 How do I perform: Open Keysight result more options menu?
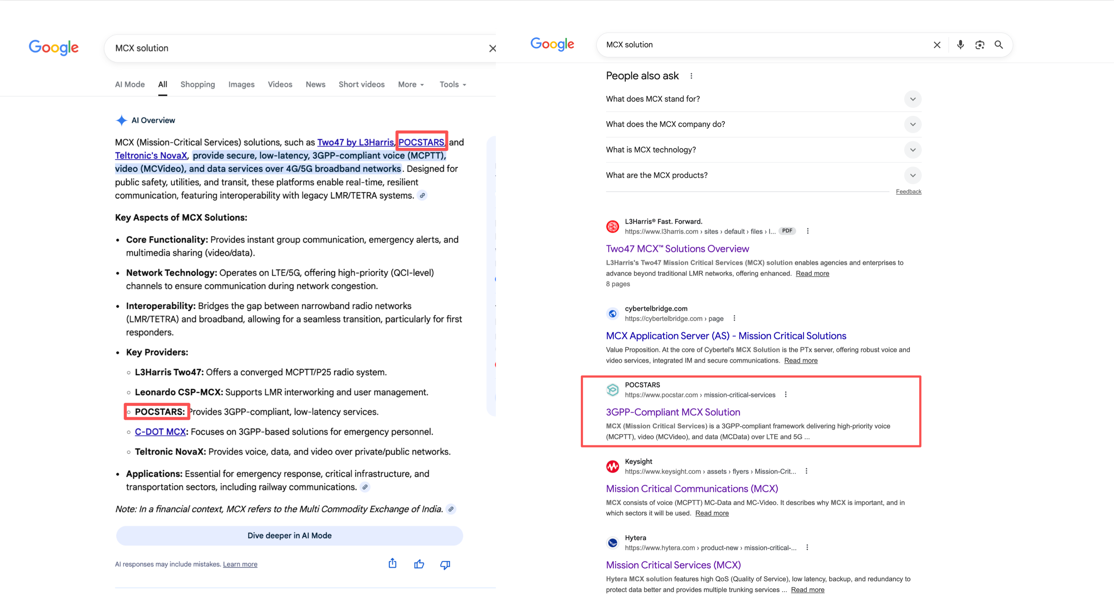pos(806,471)
